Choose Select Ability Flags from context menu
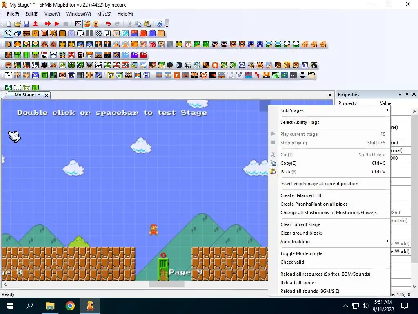The image size is (418, 314). click(329, 122)
